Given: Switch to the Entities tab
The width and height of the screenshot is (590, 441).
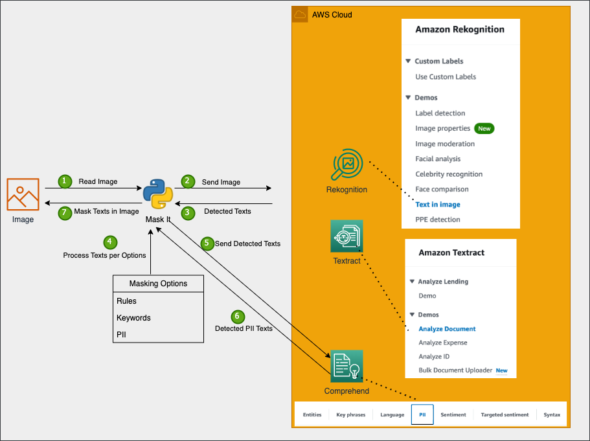Looking at the screenshot, I should (x=312, y=414).
